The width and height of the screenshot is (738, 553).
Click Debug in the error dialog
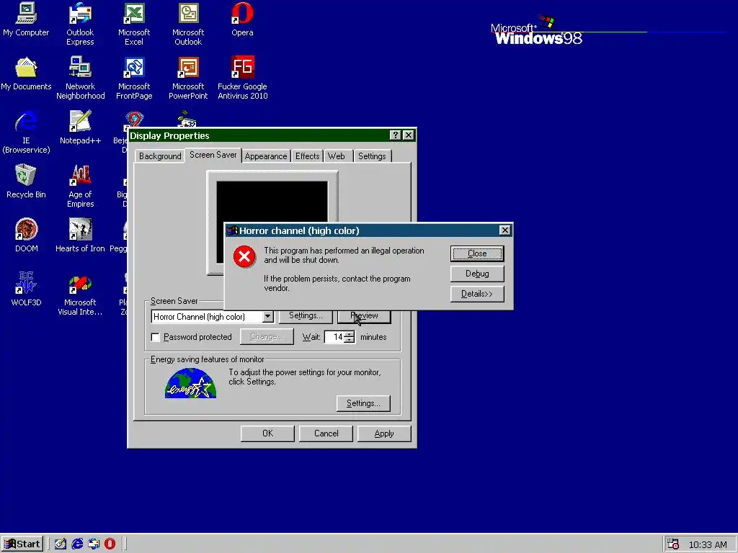click(x=477, y=274)
